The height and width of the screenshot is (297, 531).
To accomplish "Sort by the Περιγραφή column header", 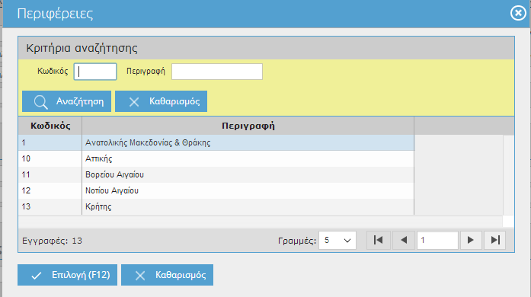I will 248,126.
